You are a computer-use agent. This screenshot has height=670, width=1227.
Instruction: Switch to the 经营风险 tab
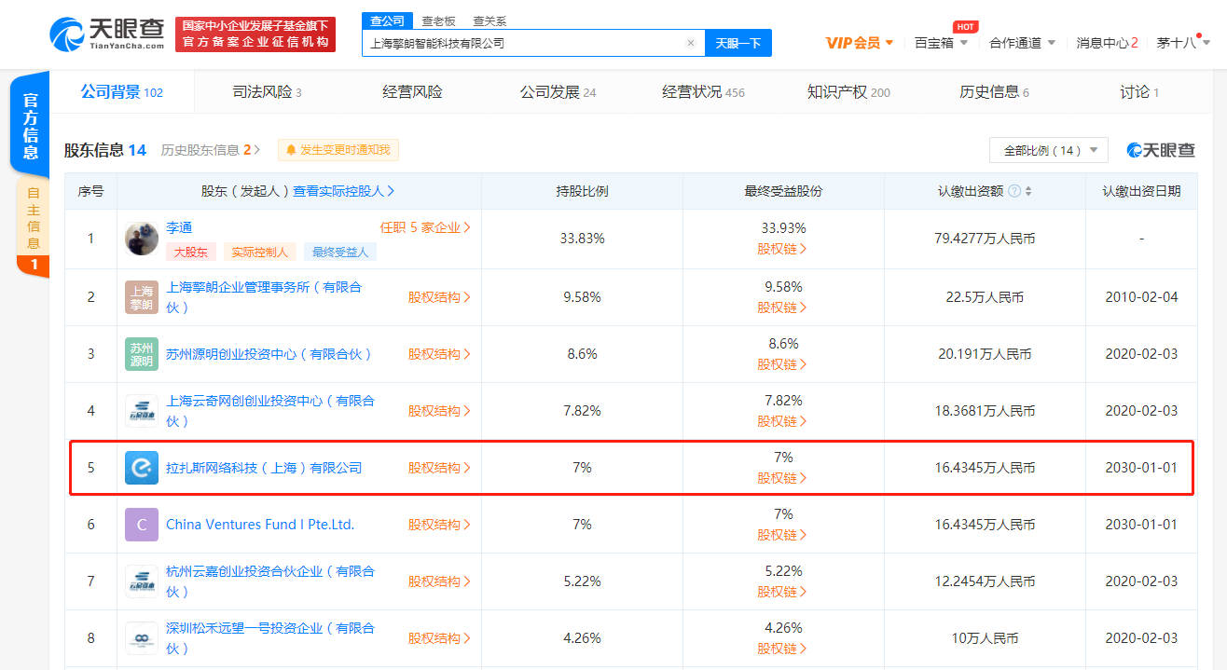point(413,92)
